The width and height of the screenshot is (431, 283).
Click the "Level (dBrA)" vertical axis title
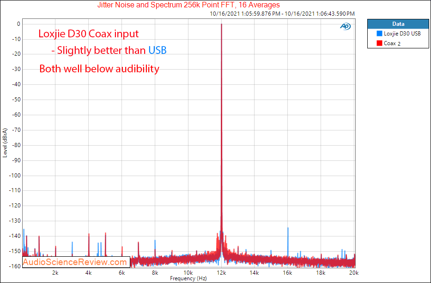point(5,142)
